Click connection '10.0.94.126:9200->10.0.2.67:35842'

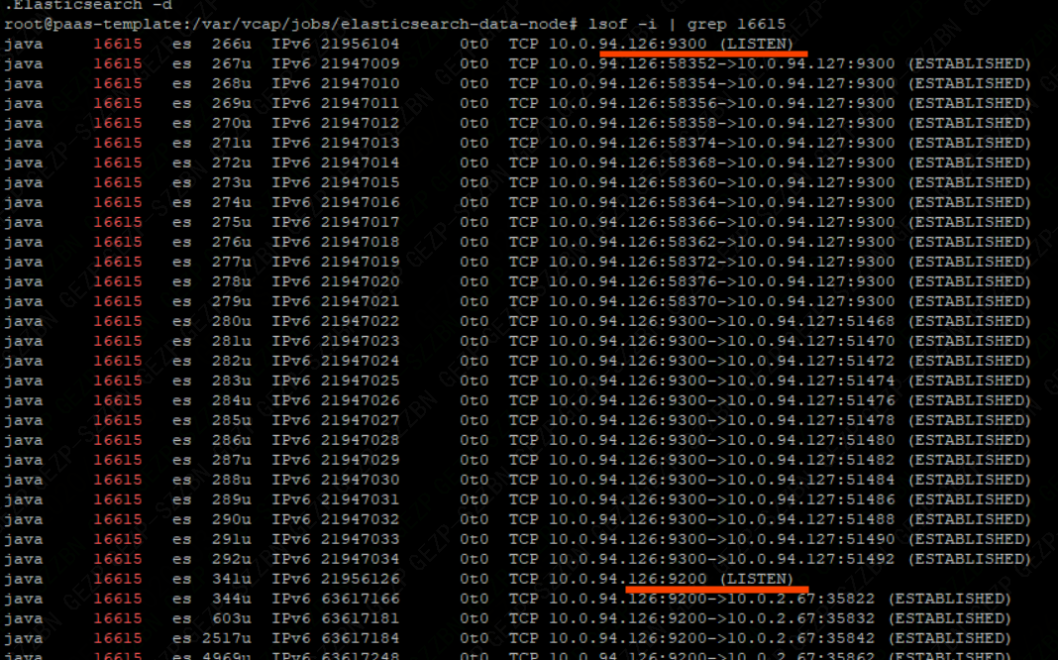pos(712,638)
